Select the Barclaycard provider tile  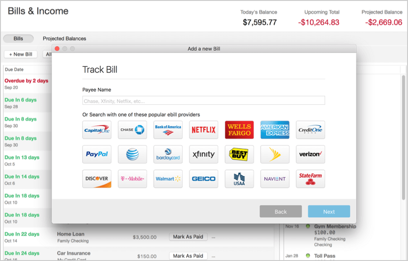[168, 154]
